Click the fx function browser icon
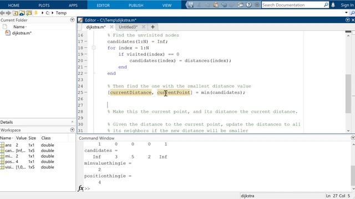Screen dimensions: 355x199 (80, 188)
